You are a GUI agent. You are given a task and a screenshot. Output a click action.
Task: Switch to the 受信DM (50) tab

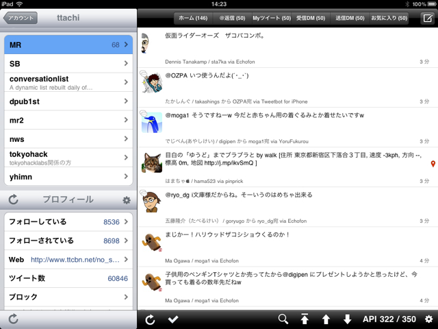pyautogui.click(x=311, y=18)
